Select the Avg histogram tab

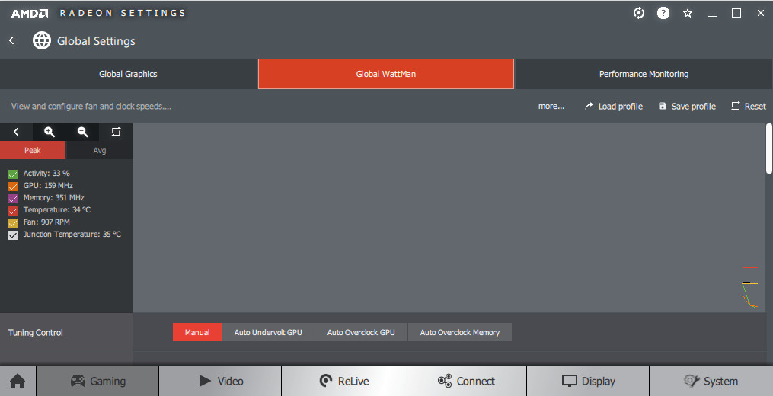click(x=99, y=150)
